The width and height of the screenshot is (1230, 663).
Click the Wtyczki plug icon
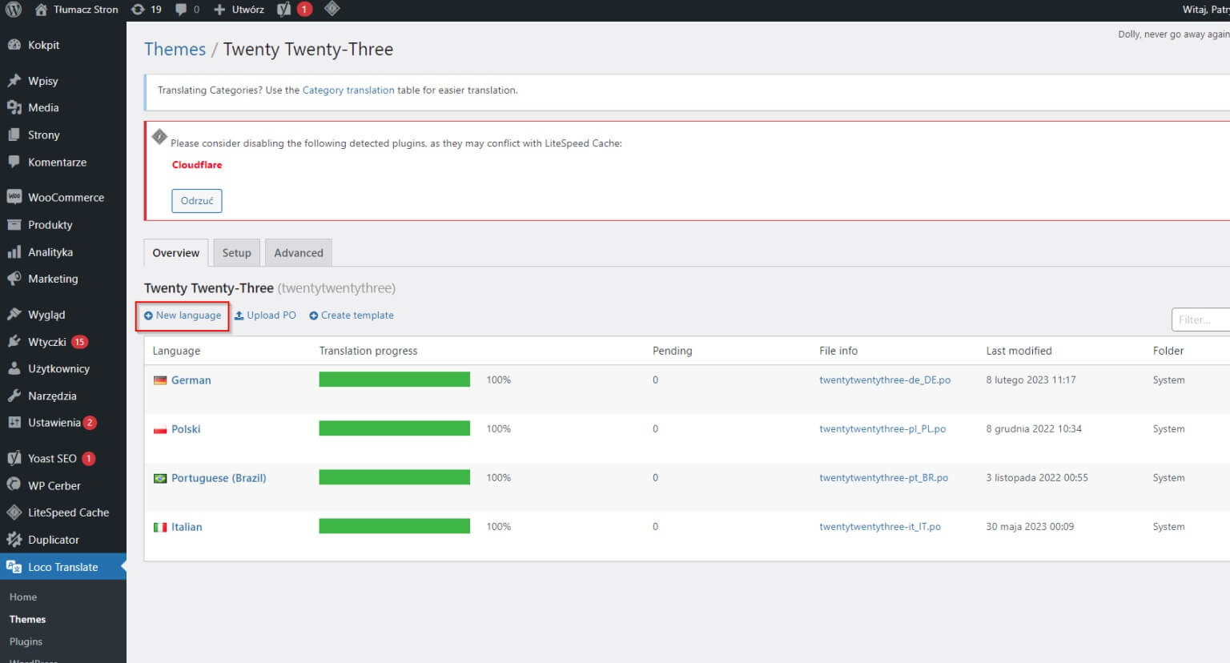tap(14, 342)
